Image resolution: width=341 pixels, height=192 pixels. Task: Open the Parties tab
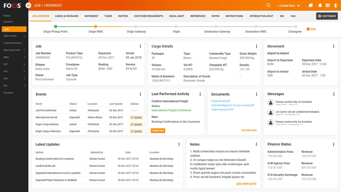123,16
